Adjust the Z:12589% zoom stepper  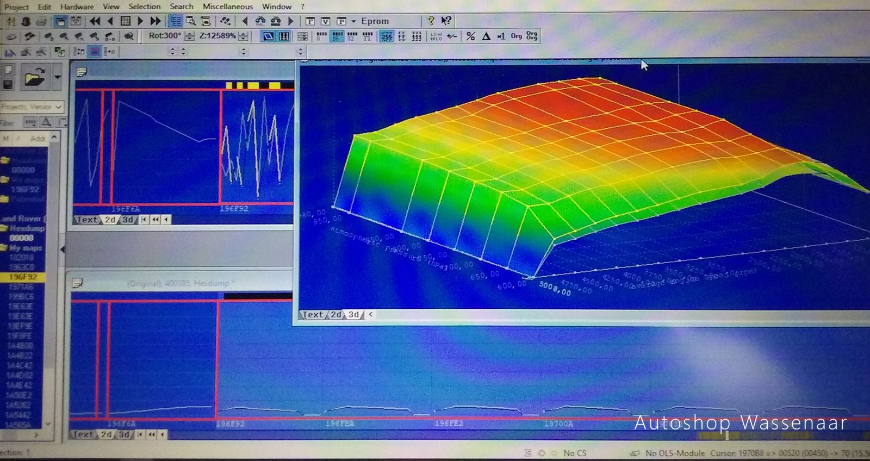[x=244, y=36]
